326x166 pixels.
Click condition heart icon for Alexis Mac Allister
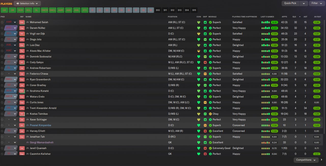(199, 51)
